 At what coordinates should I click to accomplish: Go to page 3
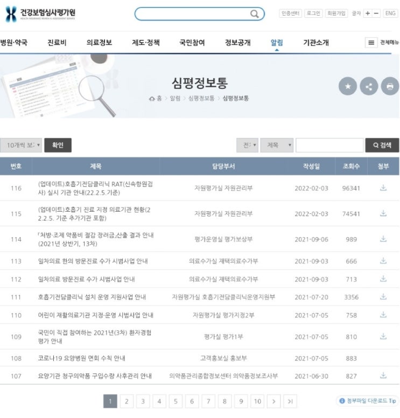pyautogui.click(x=143, y=401)
